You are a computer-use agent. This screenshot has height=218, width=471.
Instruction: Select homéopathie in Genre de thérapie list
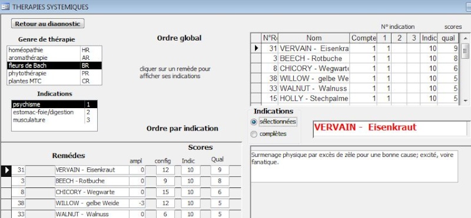click(x=54, y=50)
